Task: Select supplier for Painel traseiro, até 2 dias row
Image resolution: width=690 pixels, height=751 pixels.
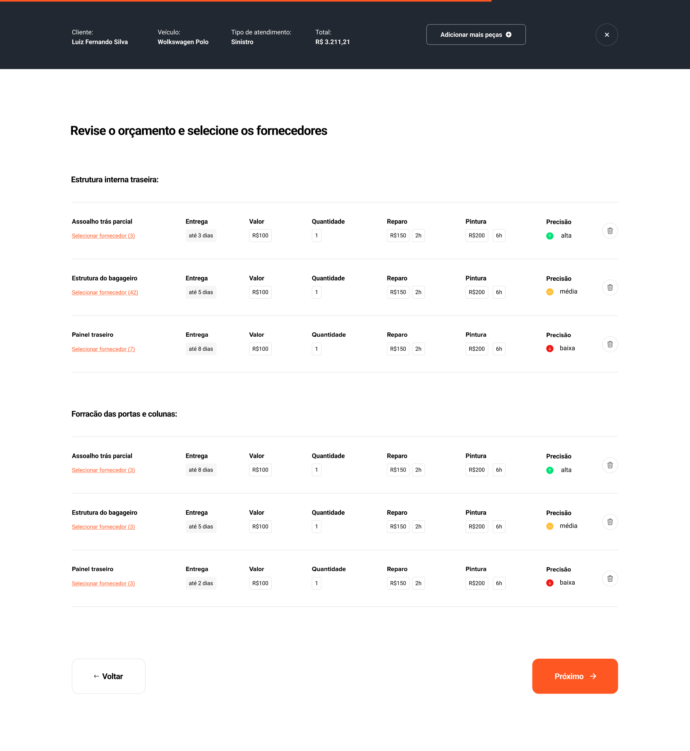Action: 103,584
